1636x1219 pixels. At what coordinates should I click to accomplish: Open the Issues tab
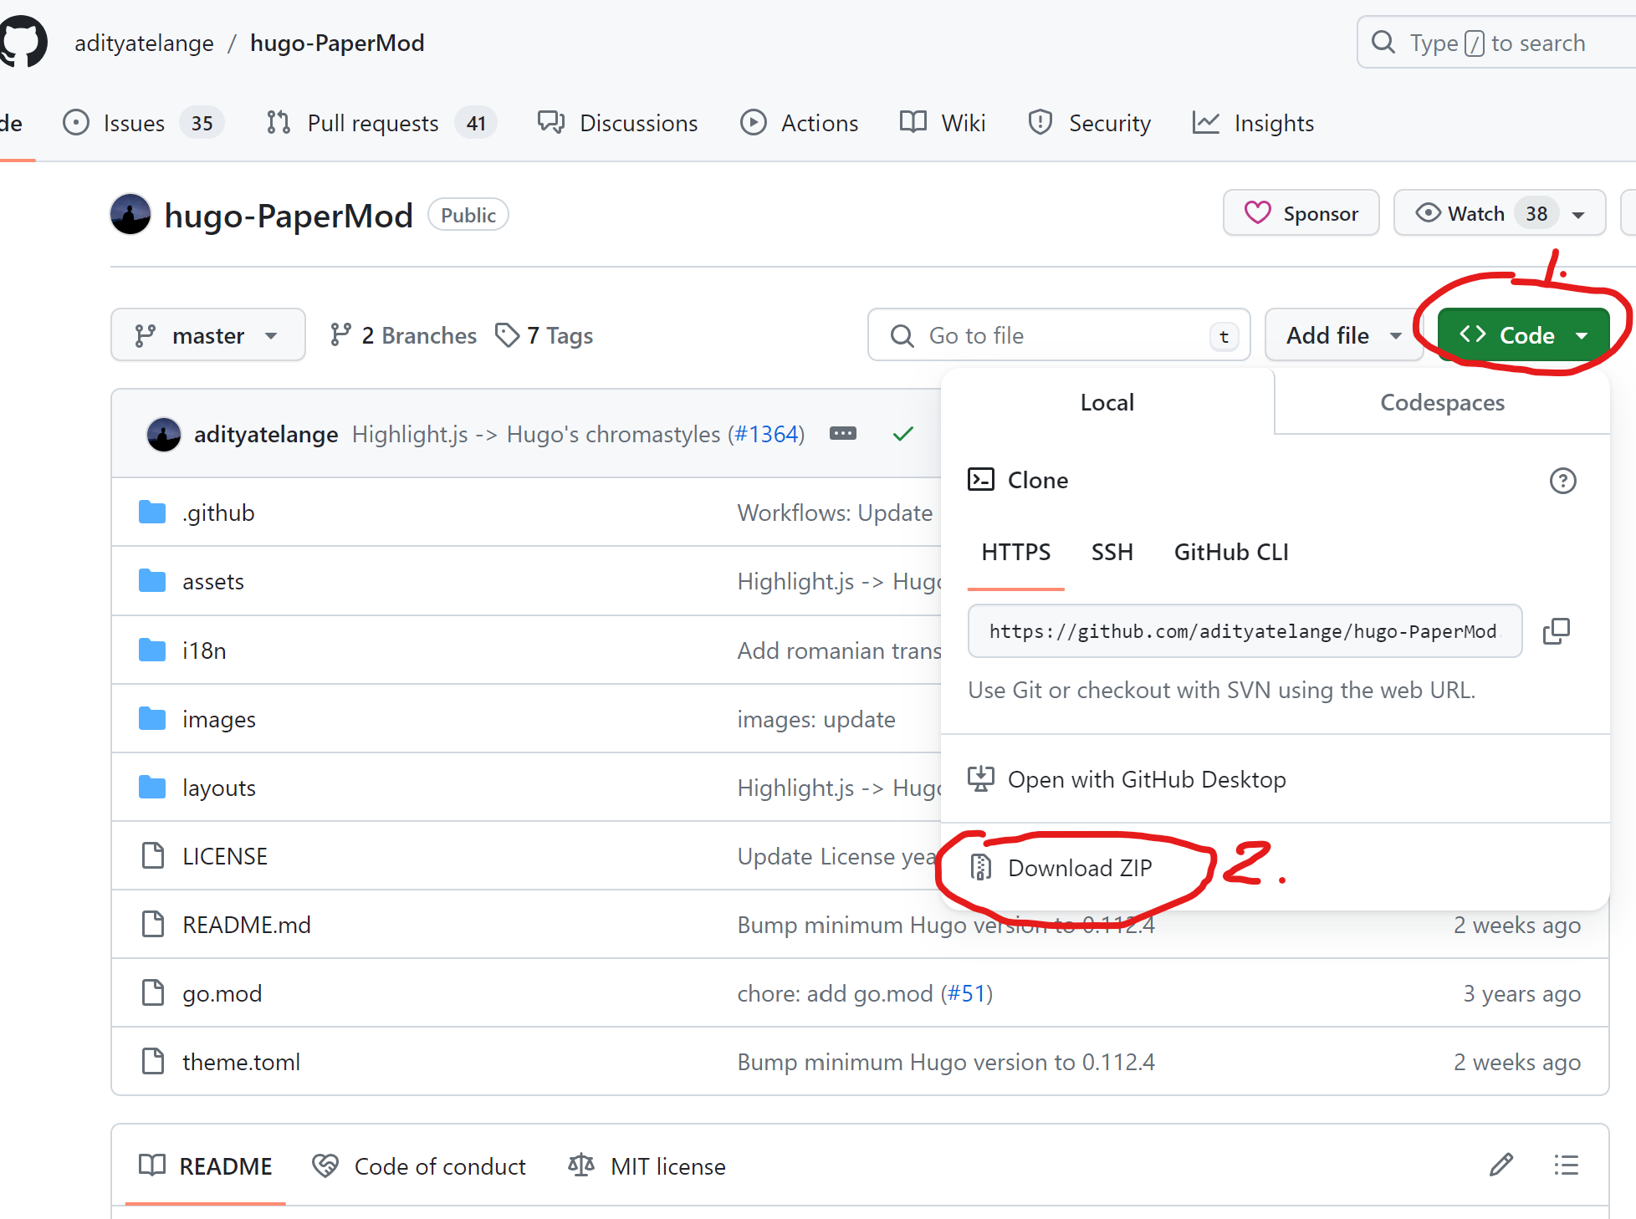point(143,123)
